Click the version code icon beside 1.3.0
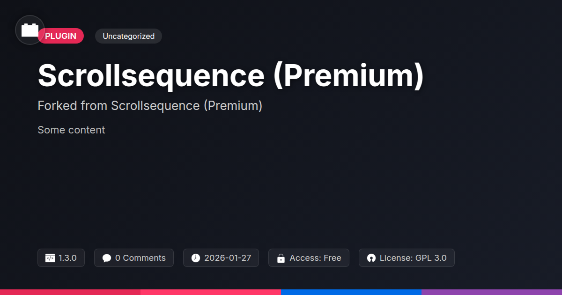The image size is (562, 295). pos(50,258)
